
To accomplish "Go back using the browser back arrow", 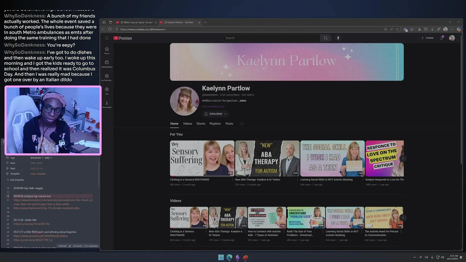I will coord(103,29).
